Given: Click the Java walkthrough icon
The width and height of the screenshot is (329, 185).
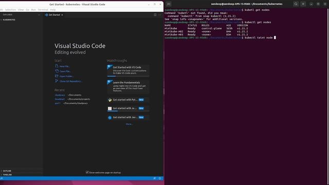Looking at the screenshot, I should point(109,108).
